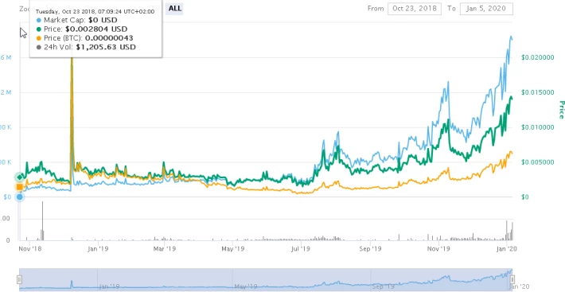Click the orange BTC price square marker
The image size is (565, 292).
coord(19,187)
